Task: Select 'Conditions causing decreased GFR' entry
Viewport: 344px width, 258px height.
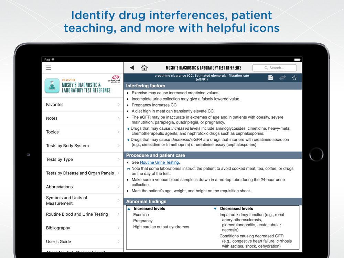Action: (256, 241)
